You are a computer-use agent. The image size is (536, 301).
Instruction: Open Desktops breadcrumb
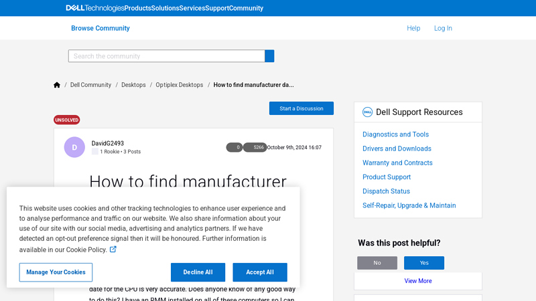click(133, 85)
